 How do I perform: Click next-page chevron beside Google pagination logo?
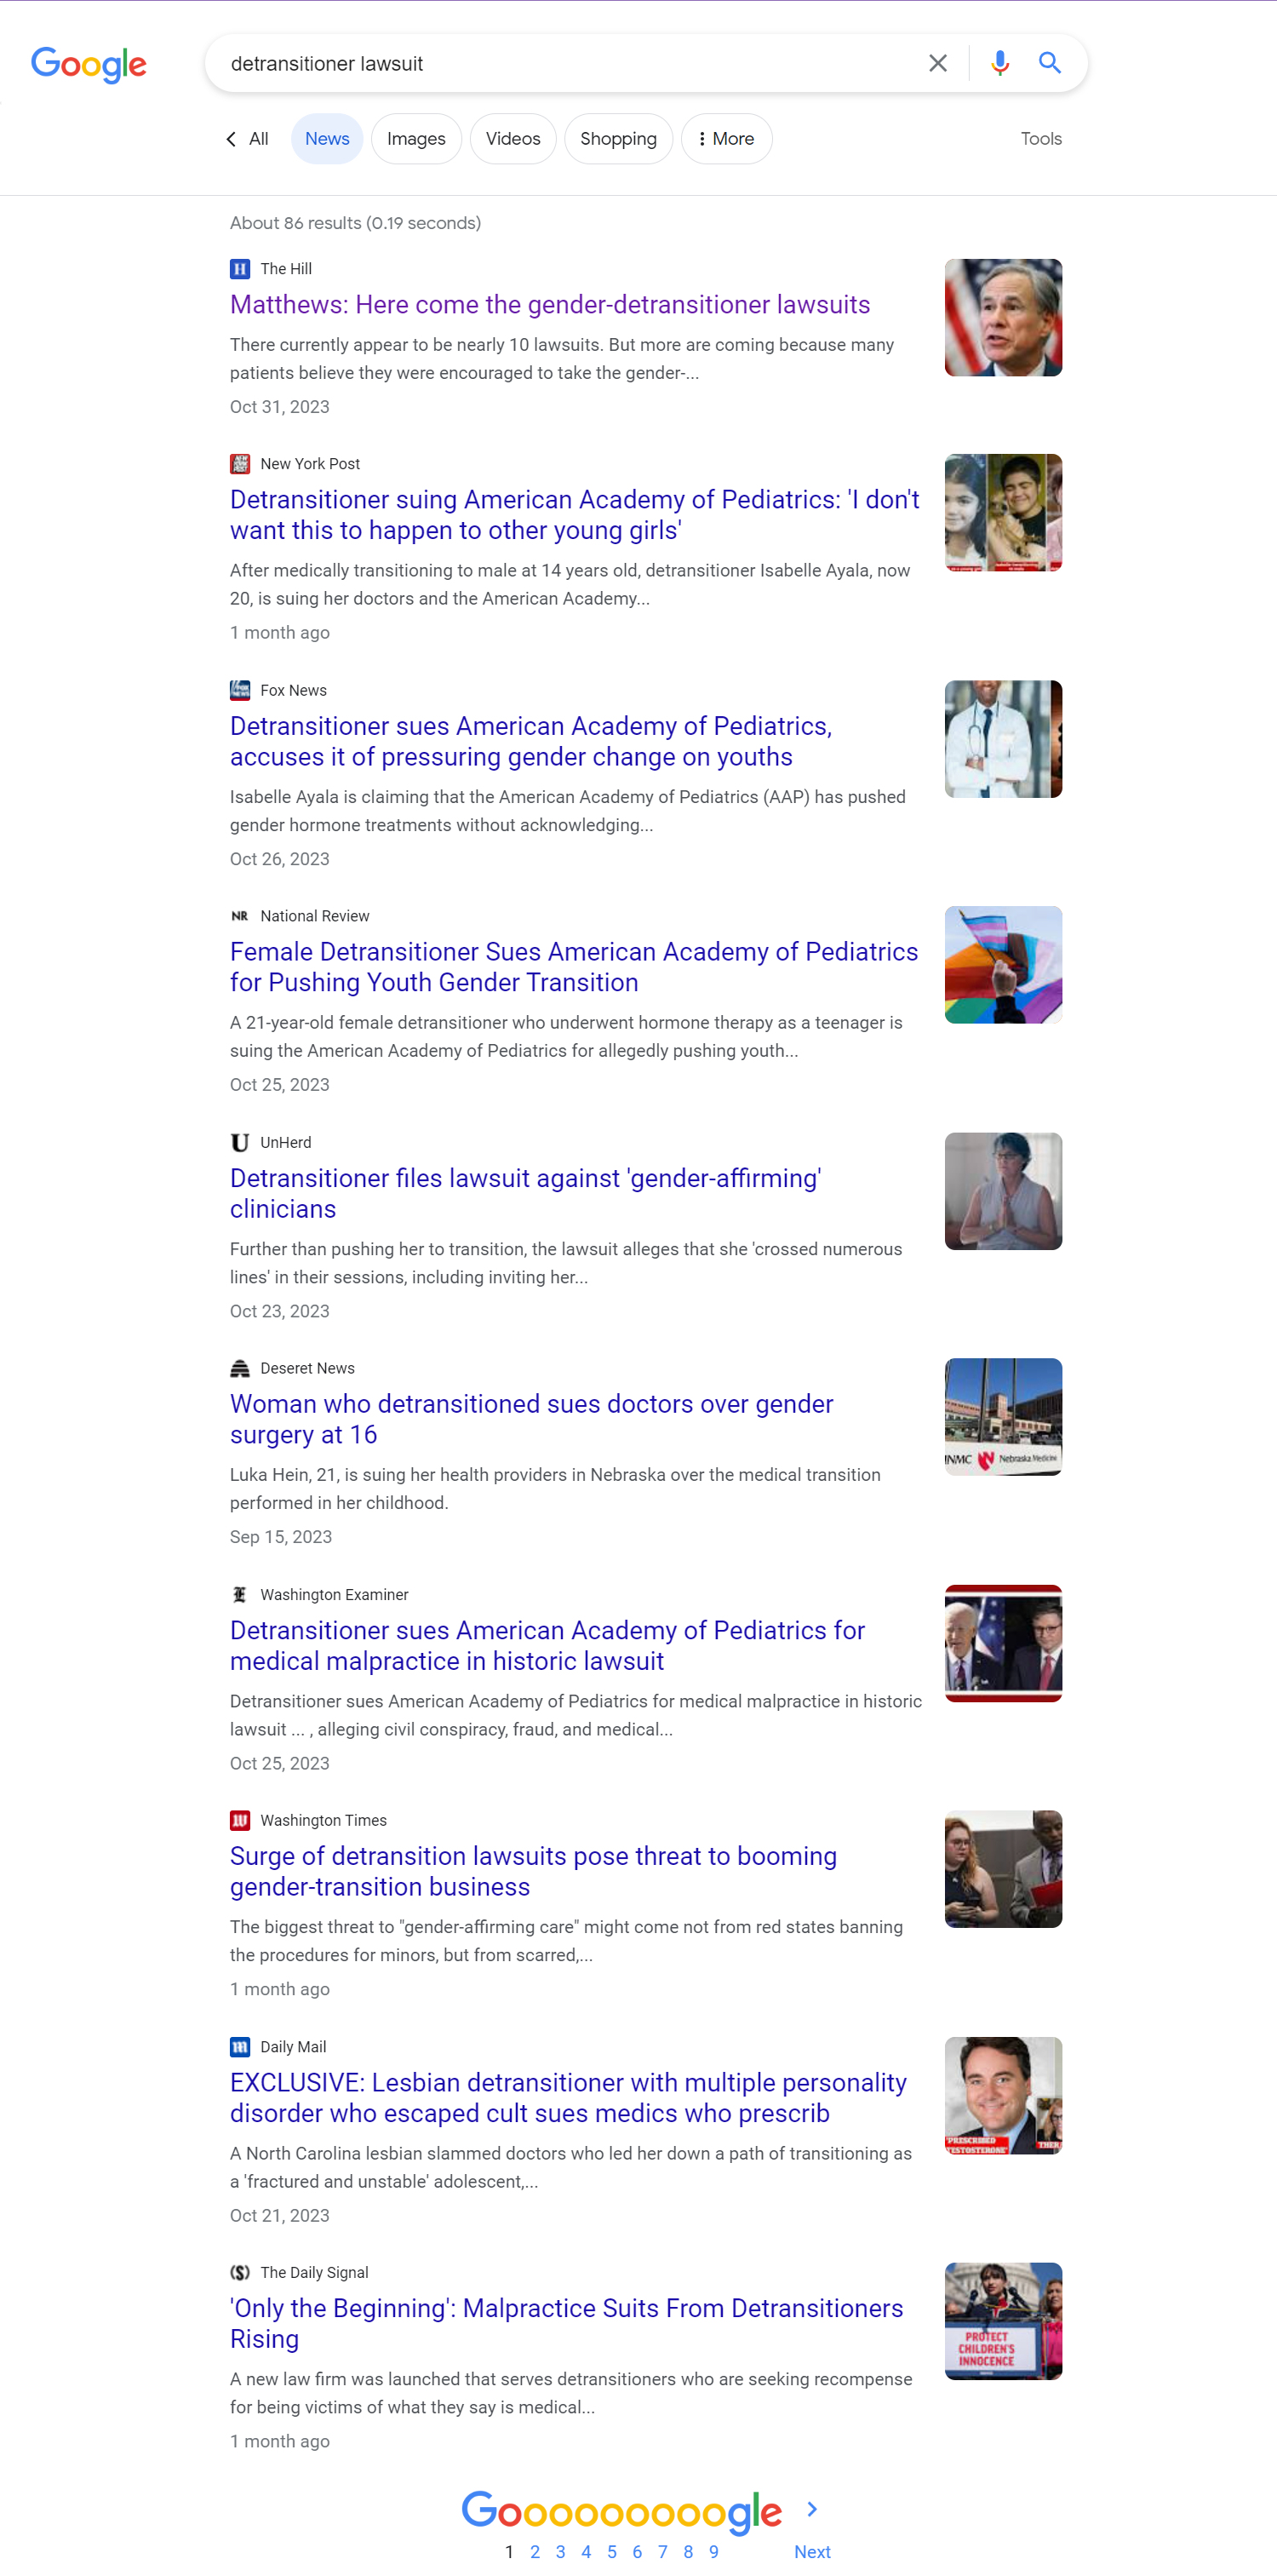point(812,2508)
